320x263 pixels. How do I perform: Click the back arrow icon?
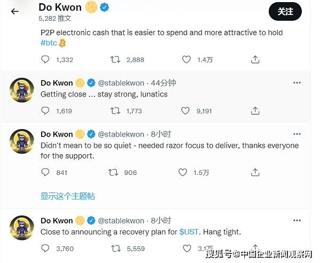click(x=15, y=11)
